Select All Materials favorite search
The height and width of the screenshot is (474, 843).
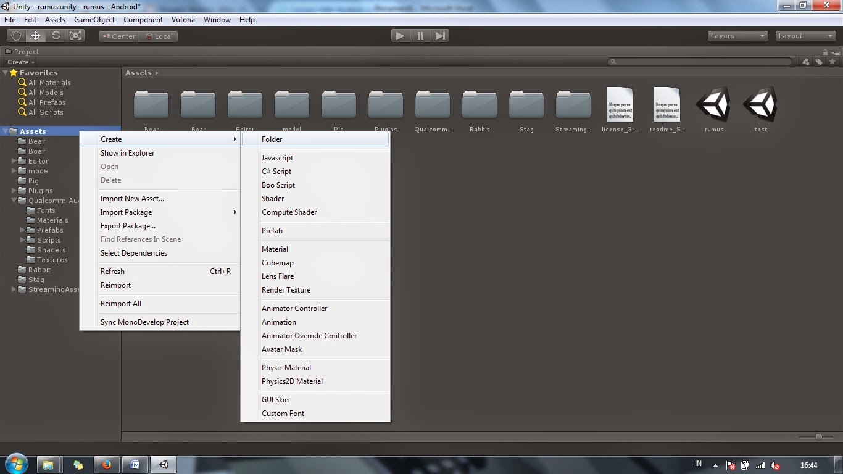click(44, 83)
